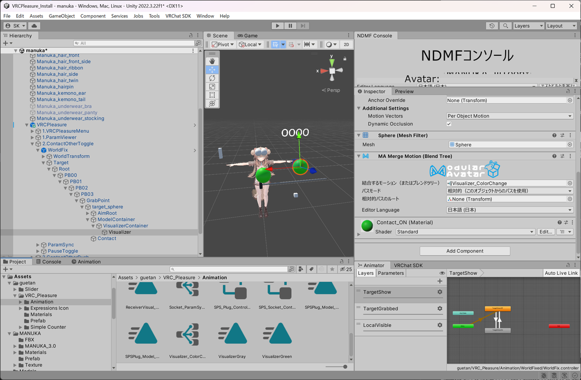Screen dimensions: 581x380
Task: Toggle Animator layers panel eye icon
Action: (x=442, y=273)
